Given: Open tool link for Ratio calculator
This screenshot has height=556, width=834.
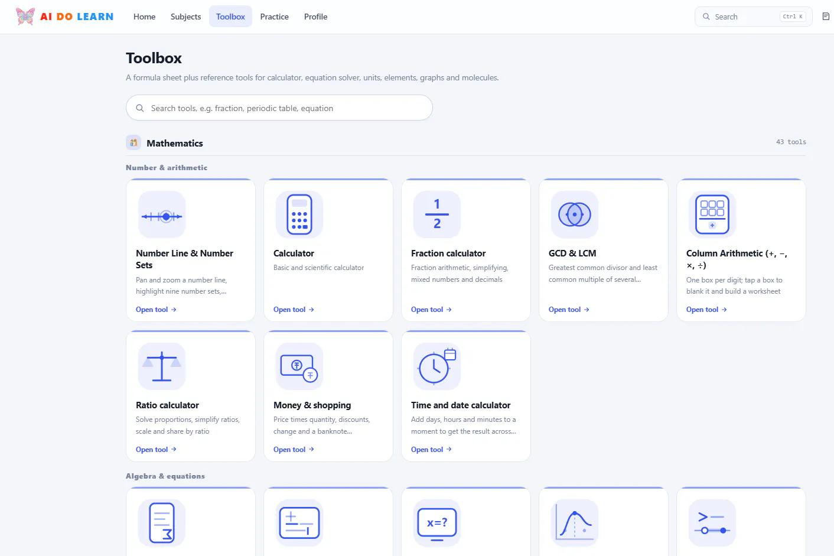Looking at the screenshot, I should (156, 450).
